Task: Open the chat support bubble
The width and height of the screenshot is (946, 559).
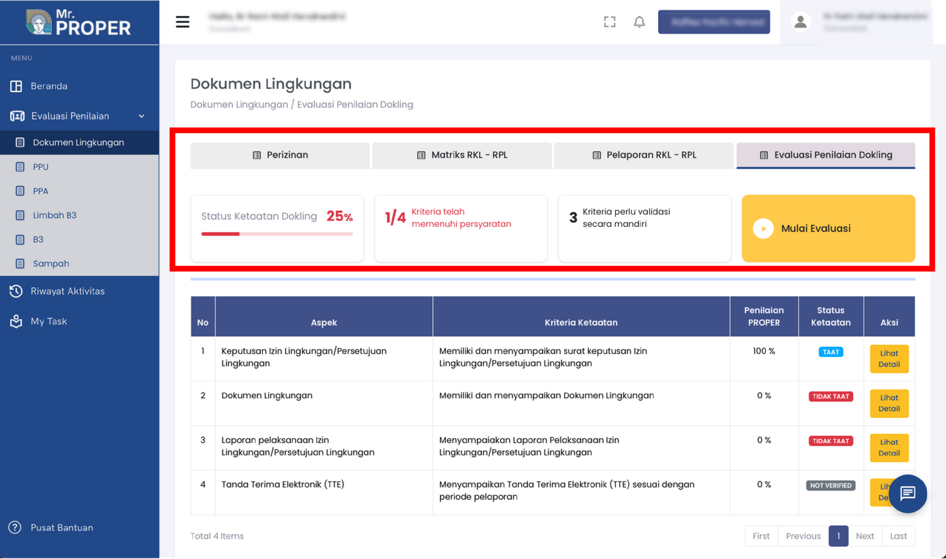Action: coord(907,493)
